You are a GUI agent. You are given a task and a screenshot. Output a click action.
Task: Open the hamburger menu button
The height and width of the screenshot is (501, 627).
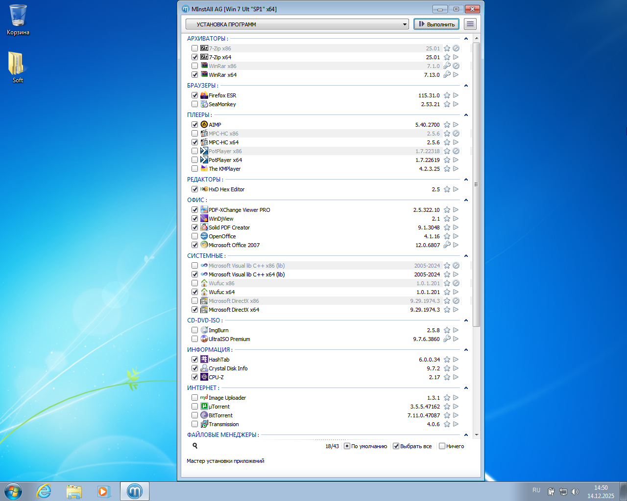click(x=470, y=24)
